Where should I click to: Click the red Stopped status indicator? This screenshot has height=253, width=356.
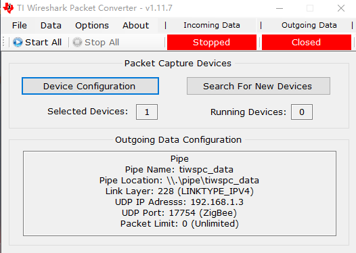[212, 42]
